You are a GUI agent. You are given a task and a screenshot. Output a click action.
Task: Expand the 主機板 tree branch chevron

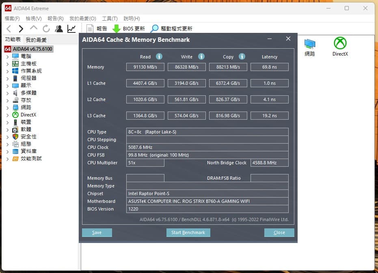[x=7, y=64]
